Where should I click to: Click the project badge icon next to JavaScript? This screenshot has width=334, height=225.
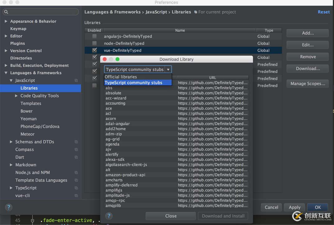pos(76,80)
